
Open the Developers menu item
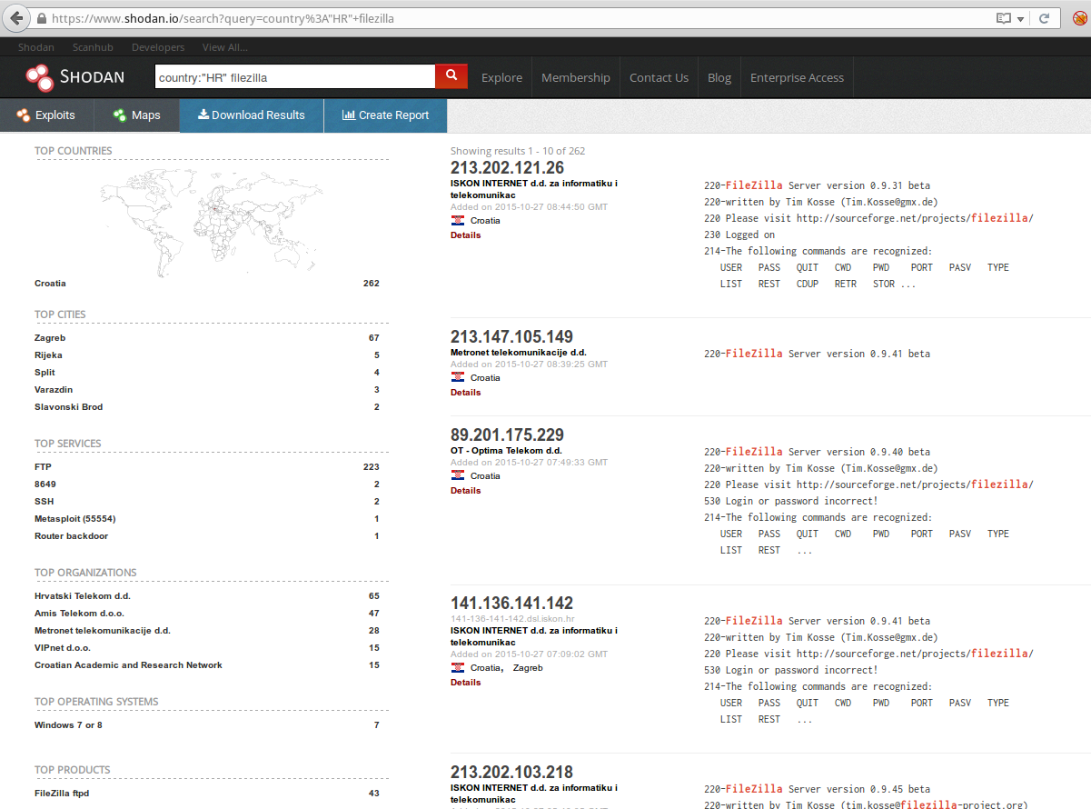coord(157,46)
